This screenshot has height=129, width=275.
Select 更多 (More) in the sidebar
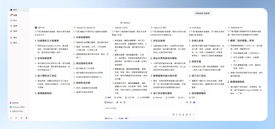click(x=15, y=43)
